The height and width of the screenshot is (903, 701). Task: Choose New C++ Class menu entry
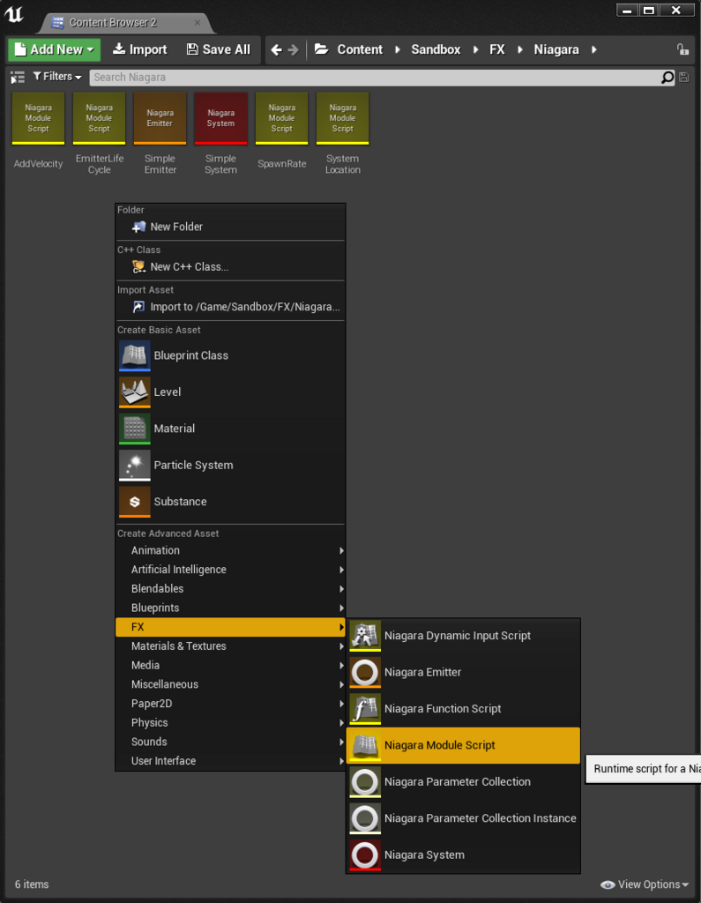pos(230,267)
